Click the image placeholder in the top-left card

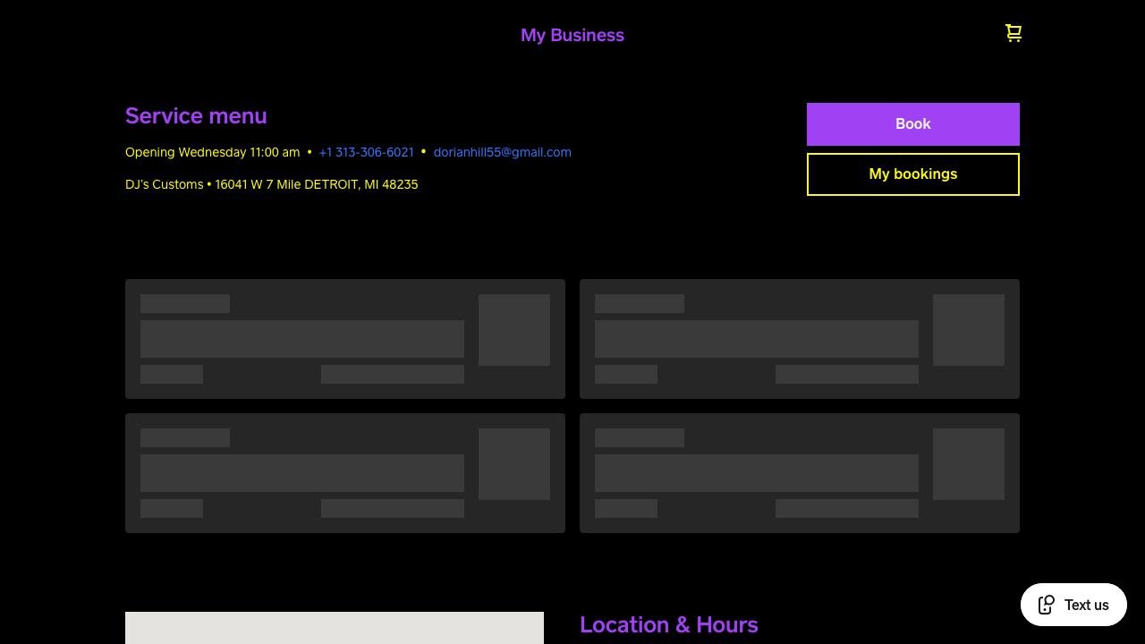pyautogui.click(x=514, y=330)
